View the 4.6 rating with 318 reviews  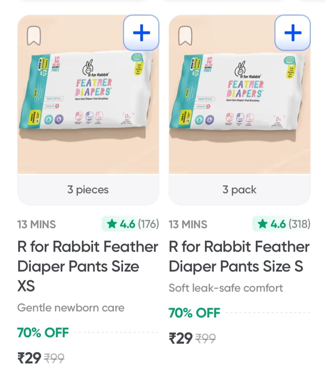click(x=282, y=224)
